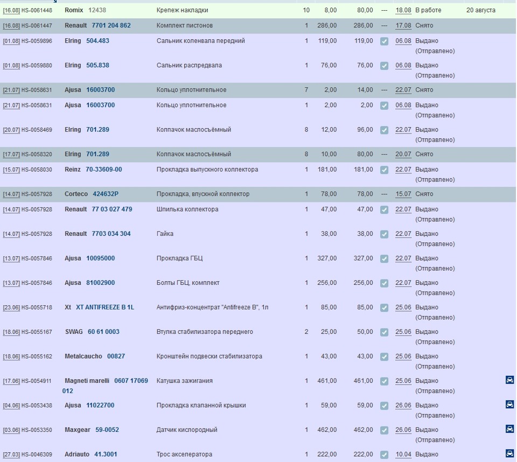
Task: Click 'Крепеж накладки' description
Action: pyautogui.click(x=183, y=10)
